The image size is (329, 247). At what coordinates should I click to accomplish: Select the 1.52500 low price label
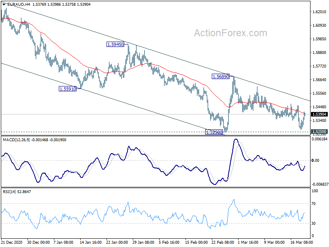click(214, 132)
